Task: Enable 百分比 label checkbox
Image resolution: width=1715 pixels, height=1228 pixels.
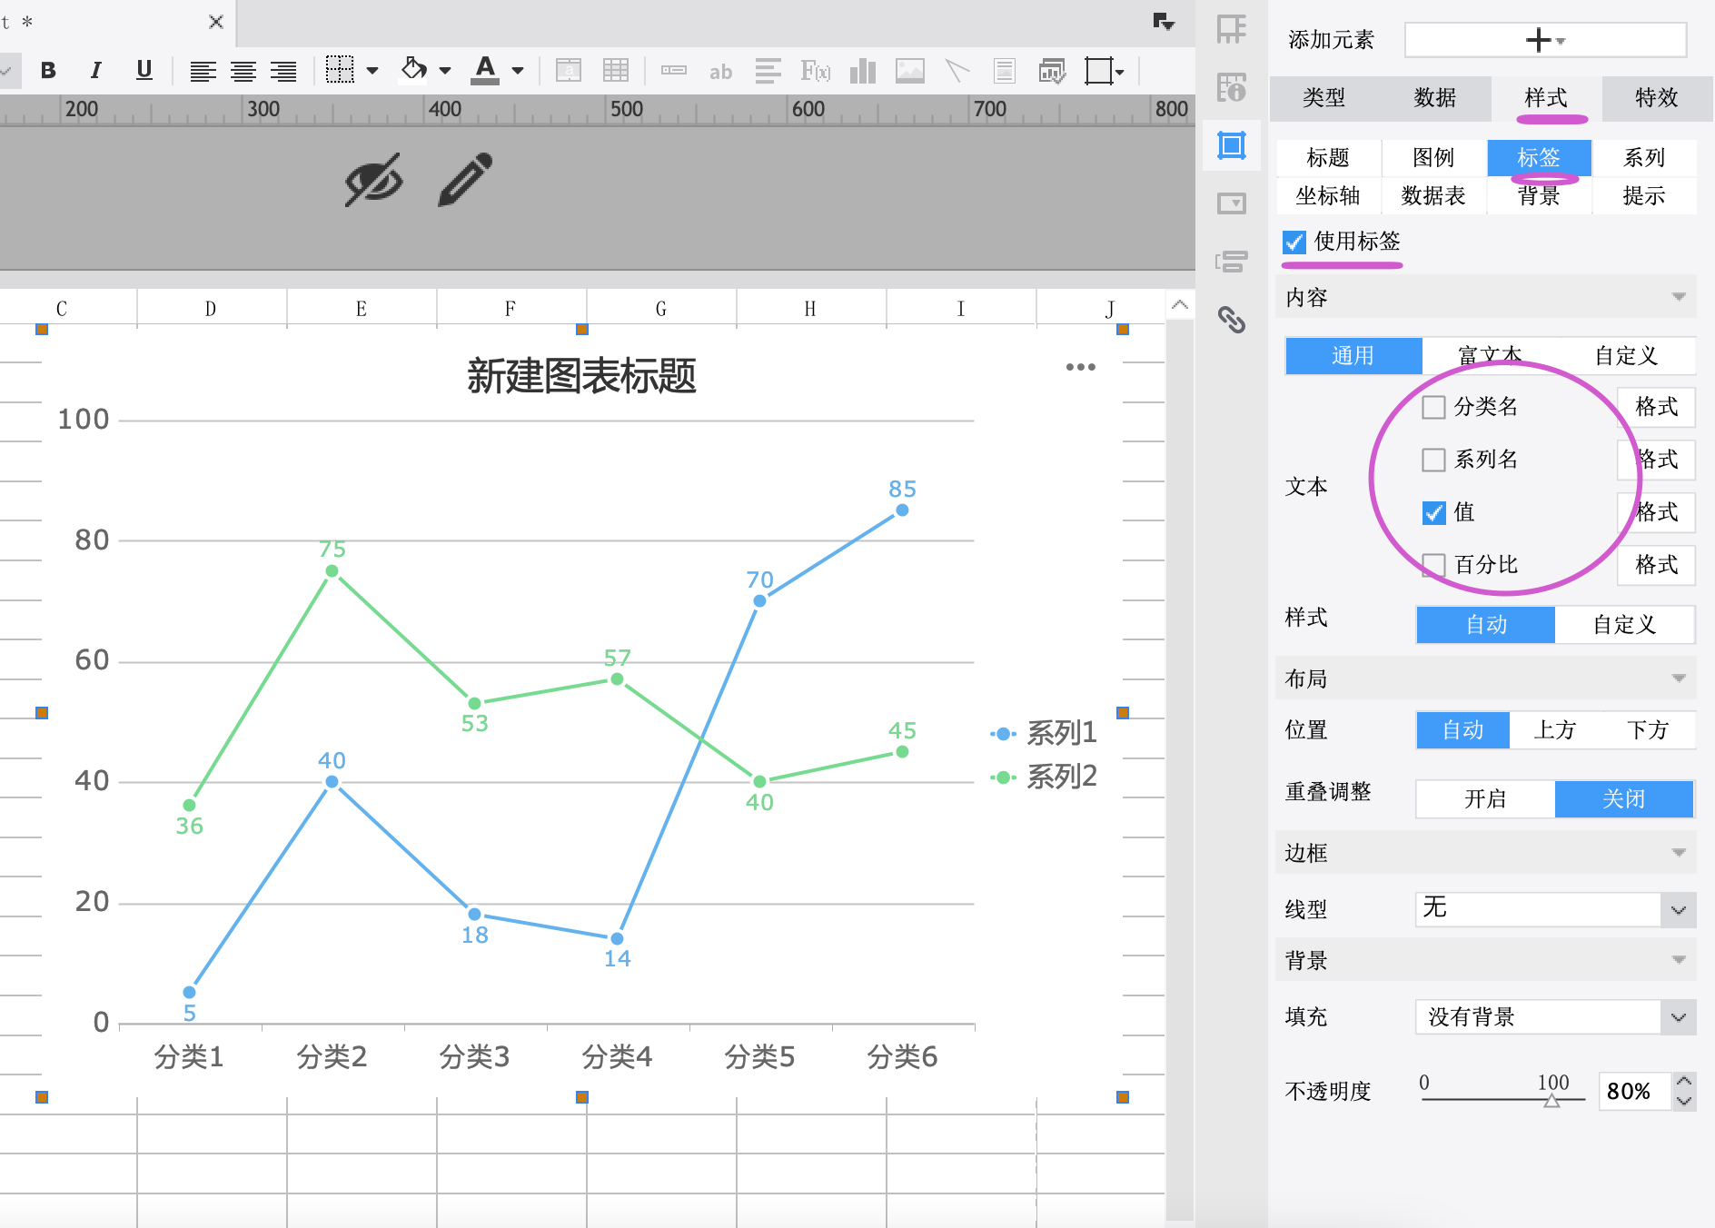Action: pyautogui.click(x=1433, y=565)
